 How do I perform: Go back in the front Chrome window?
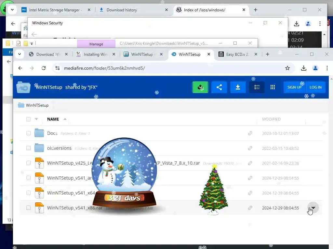20,68
